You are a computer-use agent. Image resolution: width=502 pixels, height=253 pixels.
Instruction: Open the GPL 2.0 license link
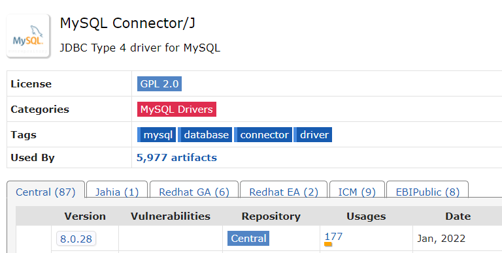[159, 83]
